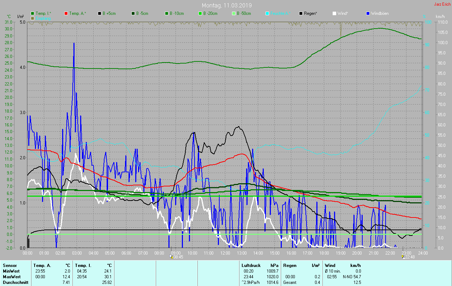
Task: Click the green Temp. I. legend square
Action: [x=32, y=13]
